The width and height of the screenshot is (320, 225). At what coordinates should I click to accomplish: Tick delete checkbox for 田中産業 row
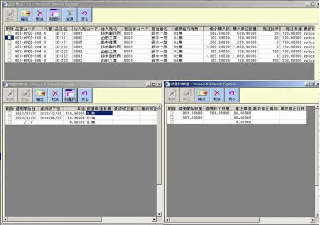point(9,42)
